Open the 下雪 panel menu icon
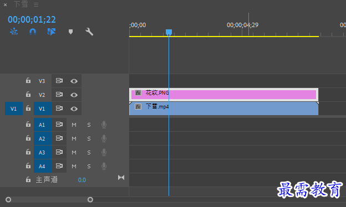 coord(36,4)
